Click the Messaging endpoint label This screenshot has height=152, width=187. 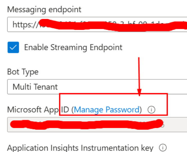(44, 10)
